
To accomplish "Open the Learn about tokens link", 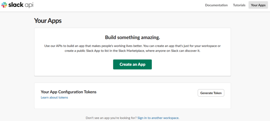I will coord(54,98).
